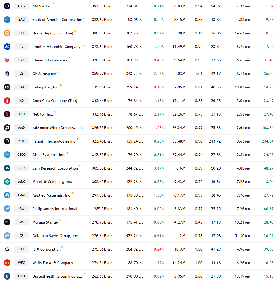Open Advanced Micro Devices, Inc. link
Image resolution: width=274 pixels, height=282 pixels.
pyautogui.click(x=58, y=128)
